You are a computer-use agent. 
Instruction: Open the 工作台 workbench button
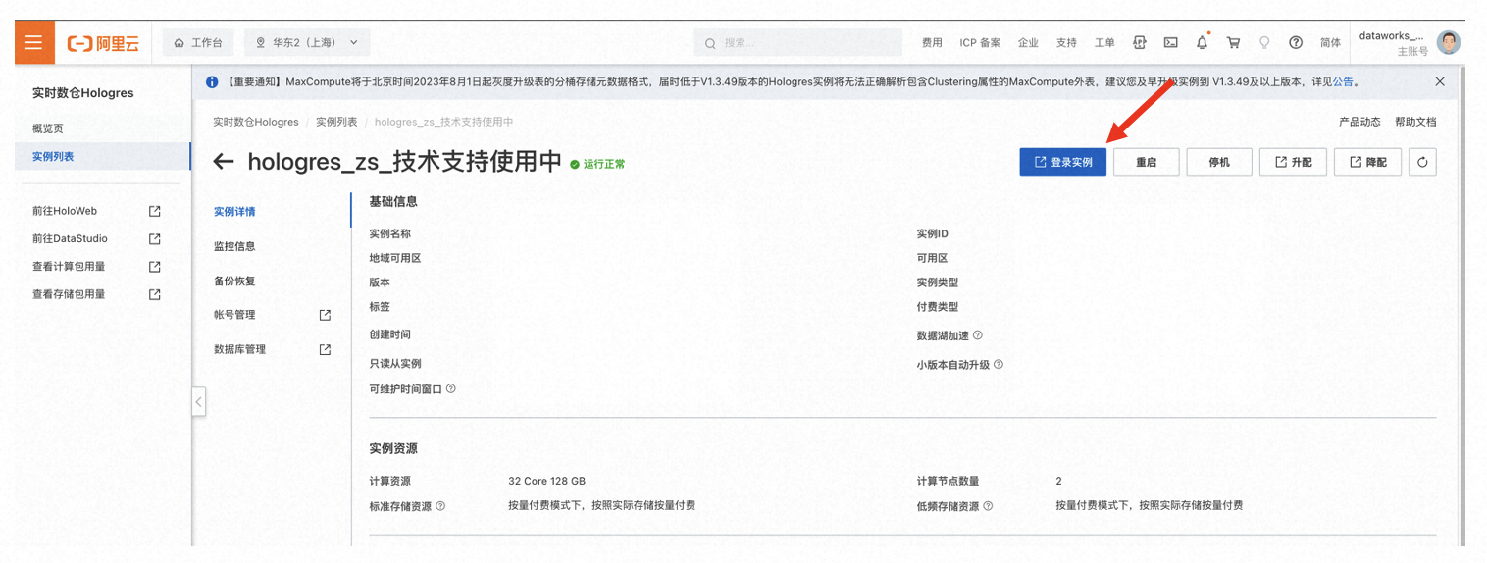(x=198, y=43)
